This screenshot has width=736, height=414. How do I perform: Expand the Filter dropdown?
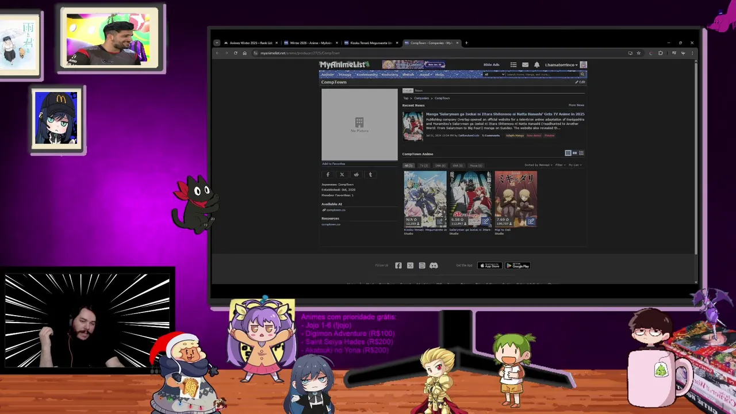(560, 165)
